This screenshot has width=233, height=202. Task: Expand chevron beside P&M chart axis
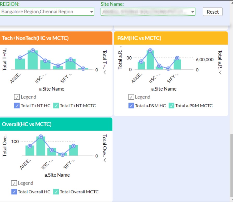220,73
